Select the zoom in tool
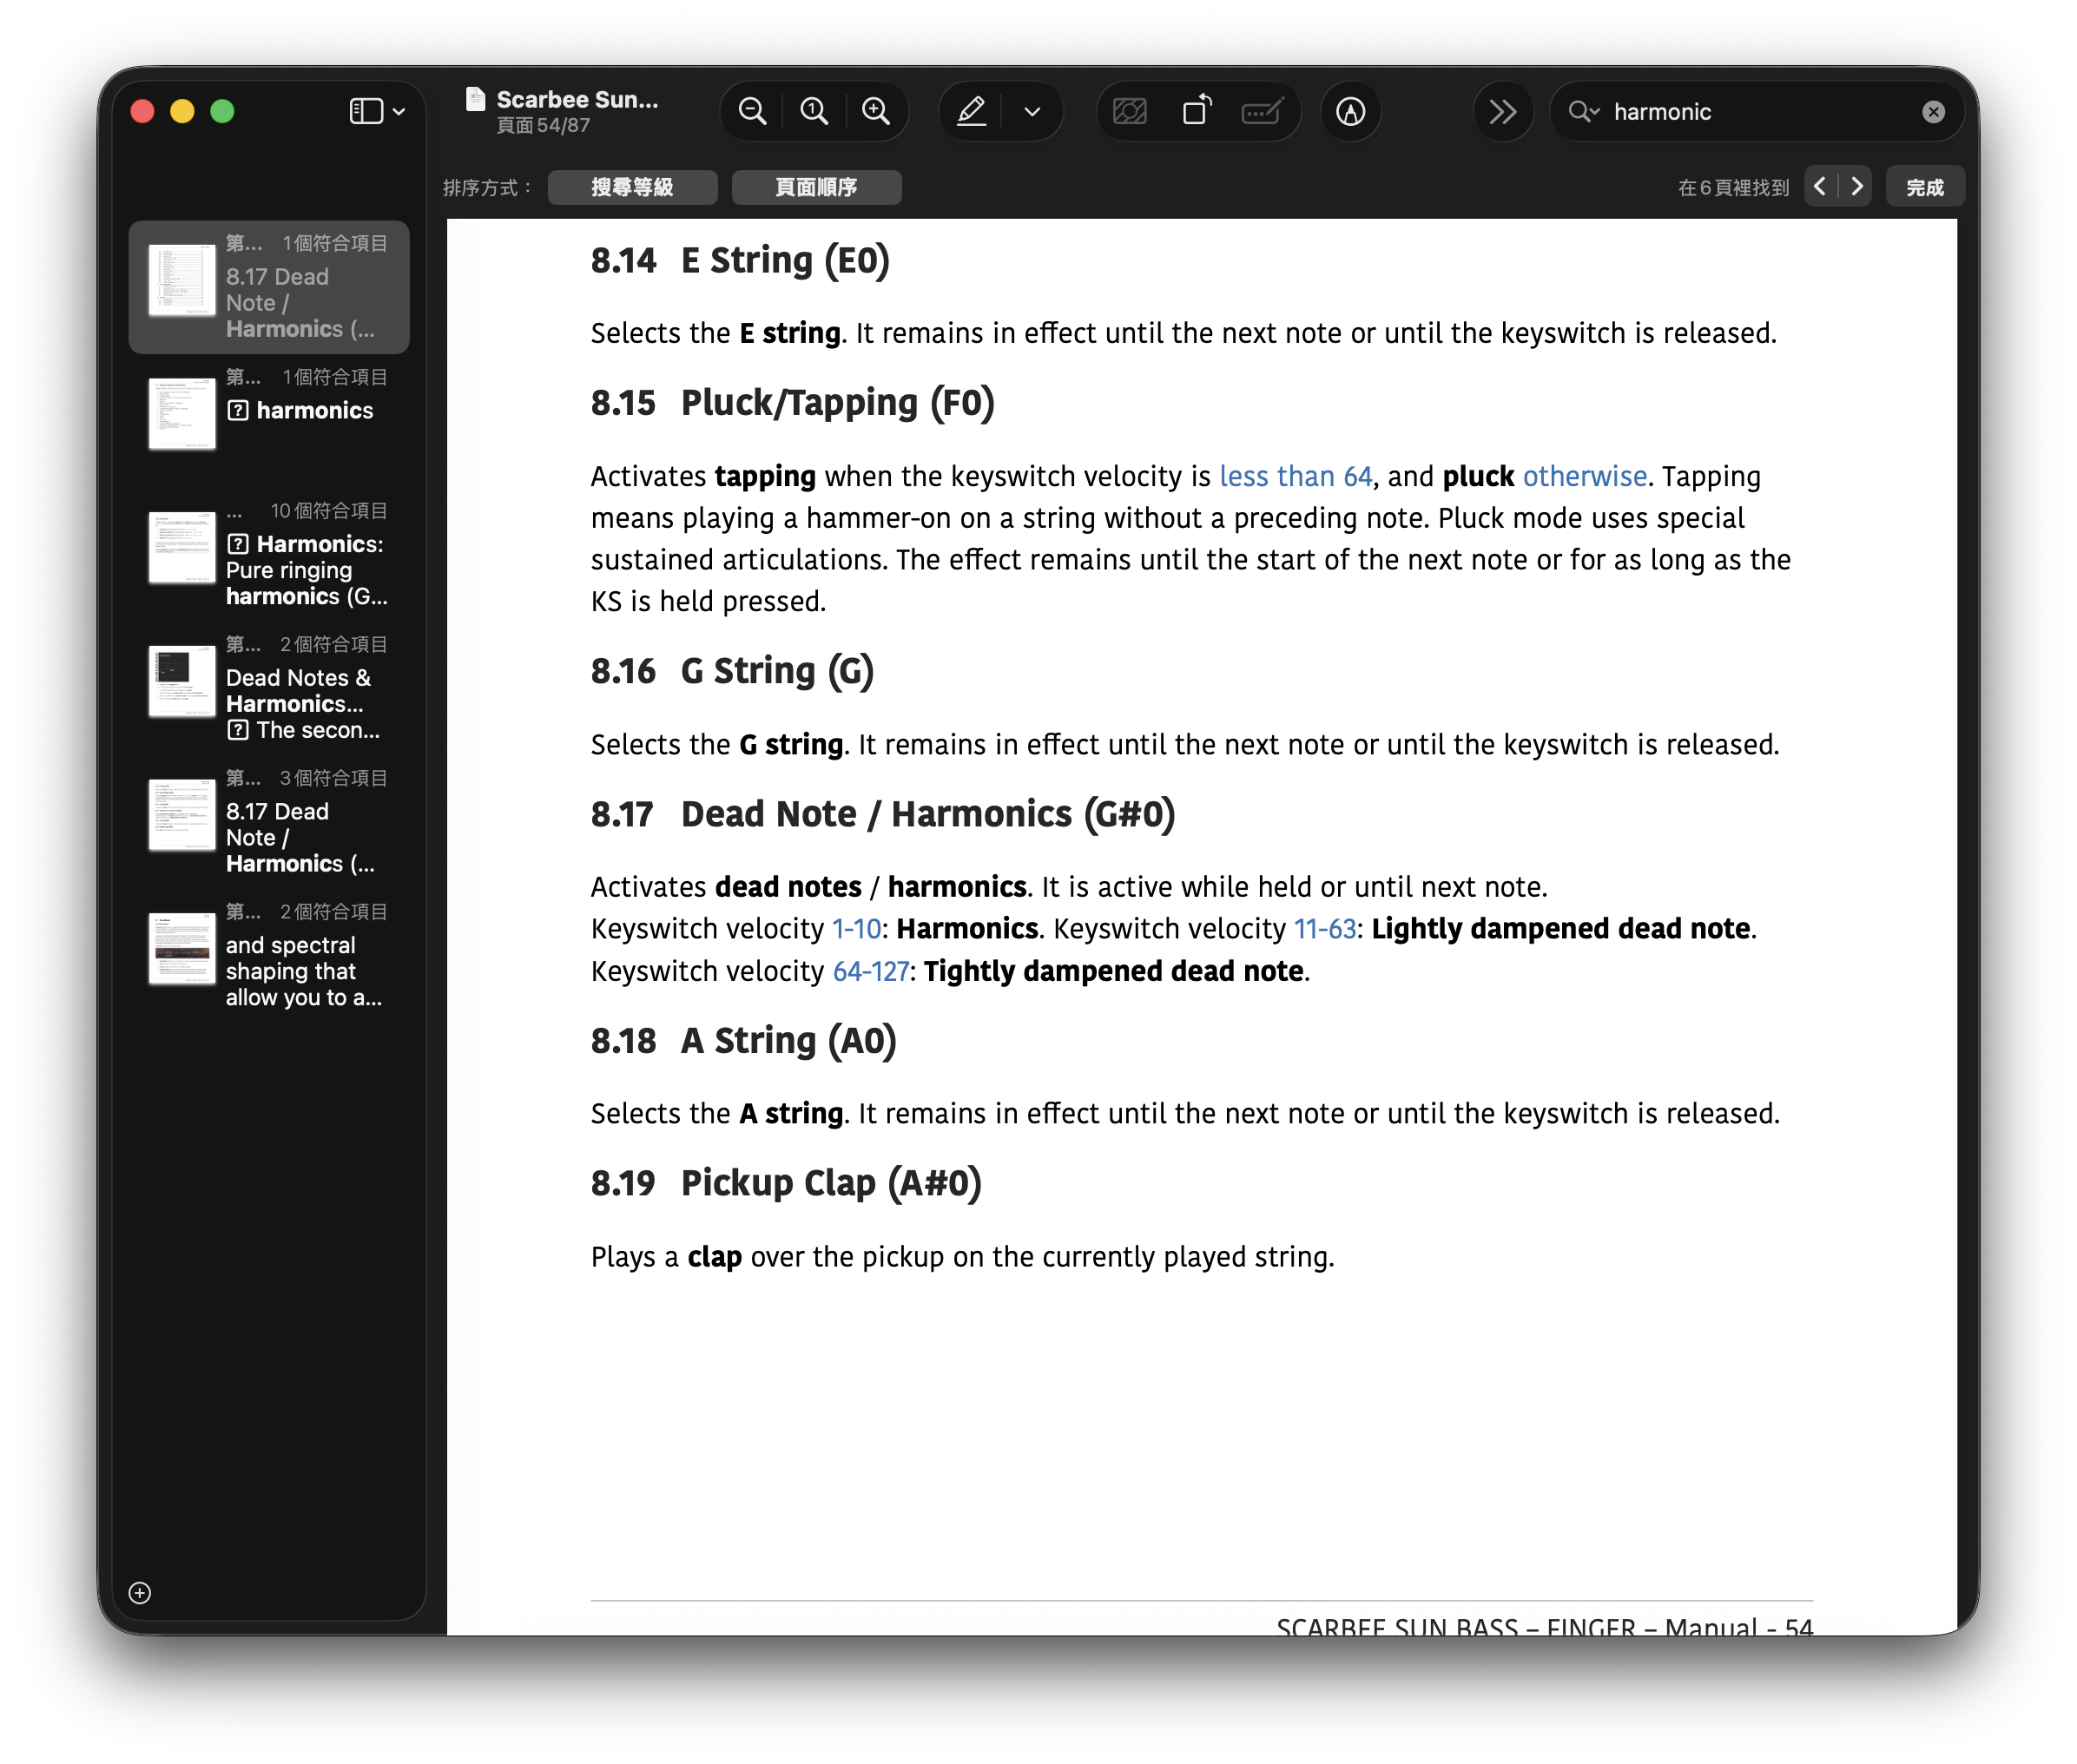 877,111
